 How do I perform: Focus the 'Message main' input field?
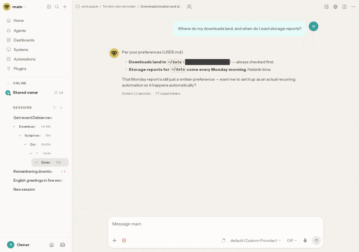click(x=215, y=224)
